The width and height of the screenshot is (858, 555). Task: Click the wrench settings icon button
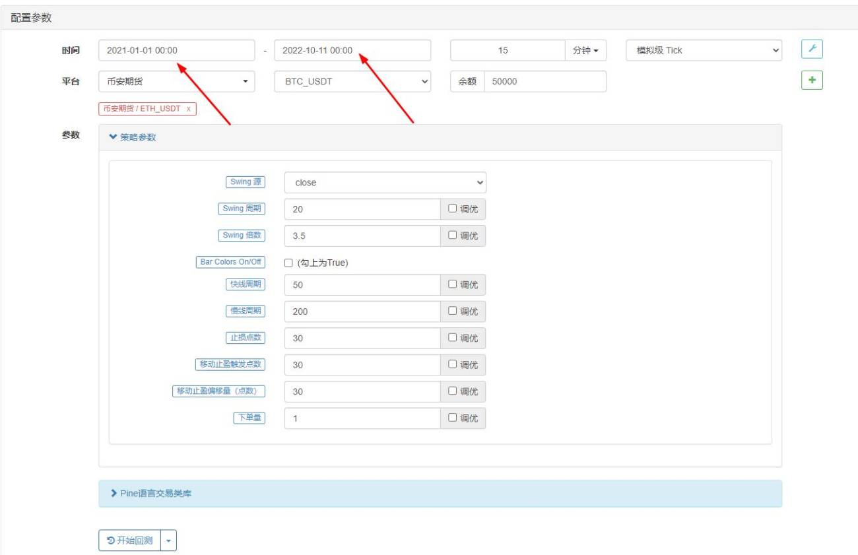tap(812, 49)
